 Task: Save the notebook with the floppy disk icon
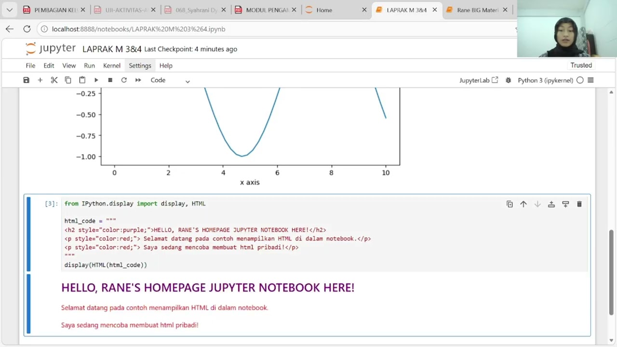[27, 80]
